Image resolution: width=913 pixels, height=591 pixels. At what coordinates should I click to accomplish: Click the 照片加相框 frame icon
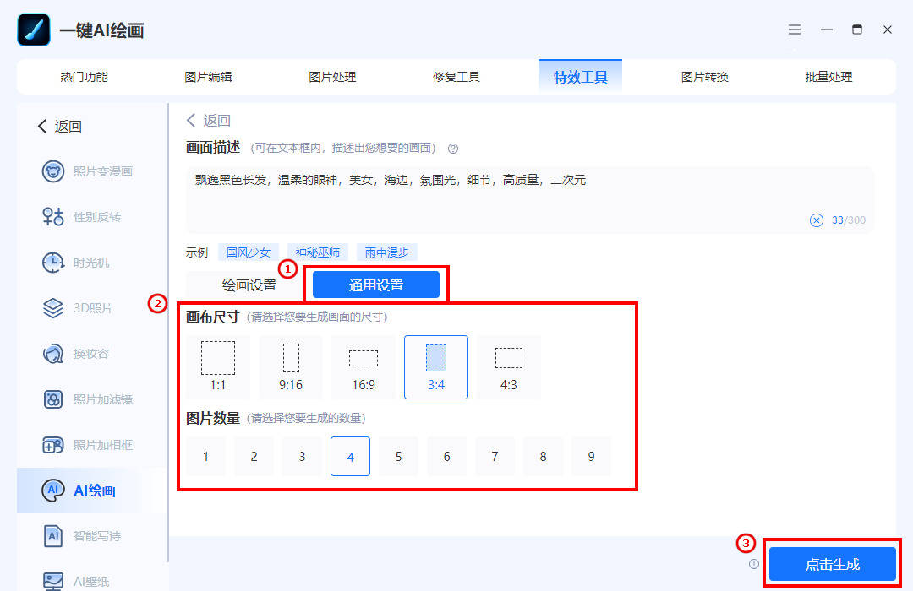(53, 445)
